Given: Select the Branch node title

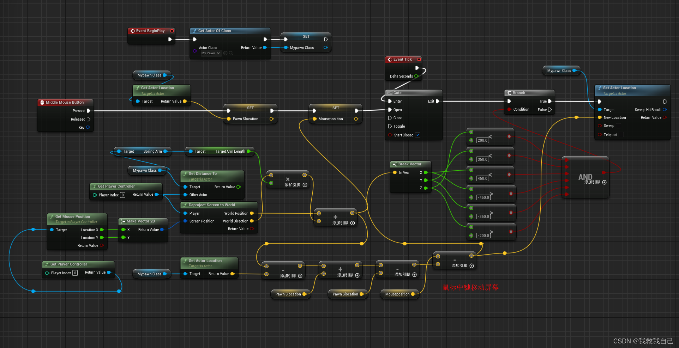Looking at the screenshot, I should (519, 93).
